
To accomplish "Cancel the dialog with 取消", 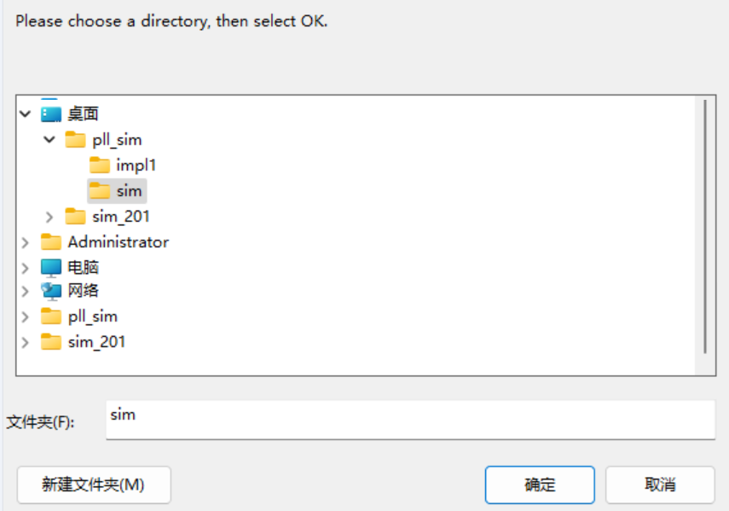I will point(660,485).
